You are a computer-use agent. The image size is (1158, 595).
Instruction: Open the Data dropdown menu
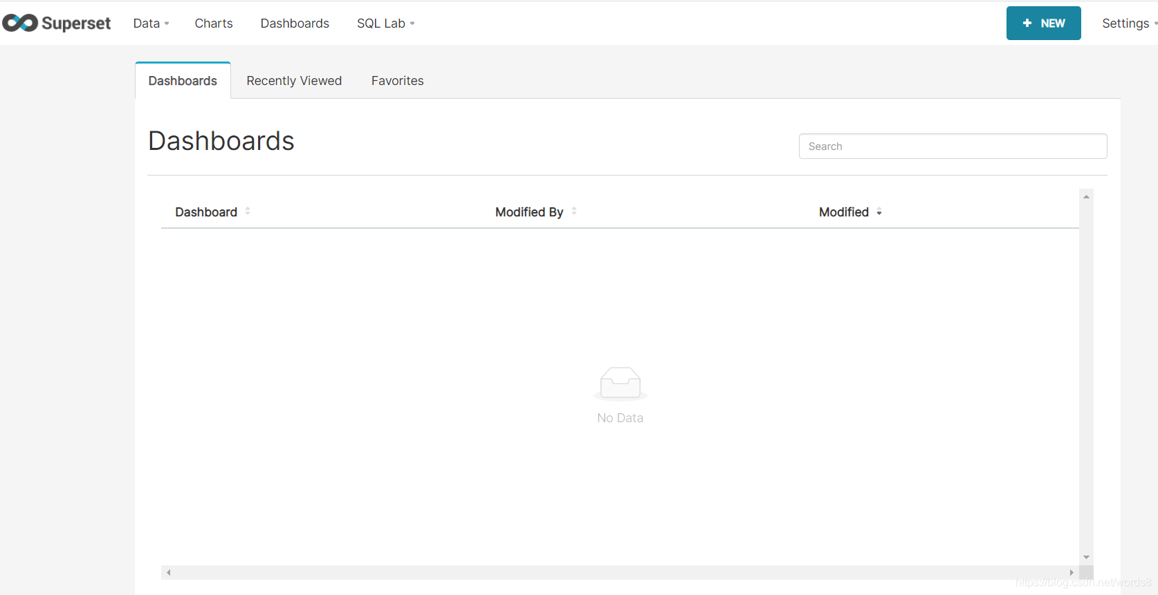point(151,23)
